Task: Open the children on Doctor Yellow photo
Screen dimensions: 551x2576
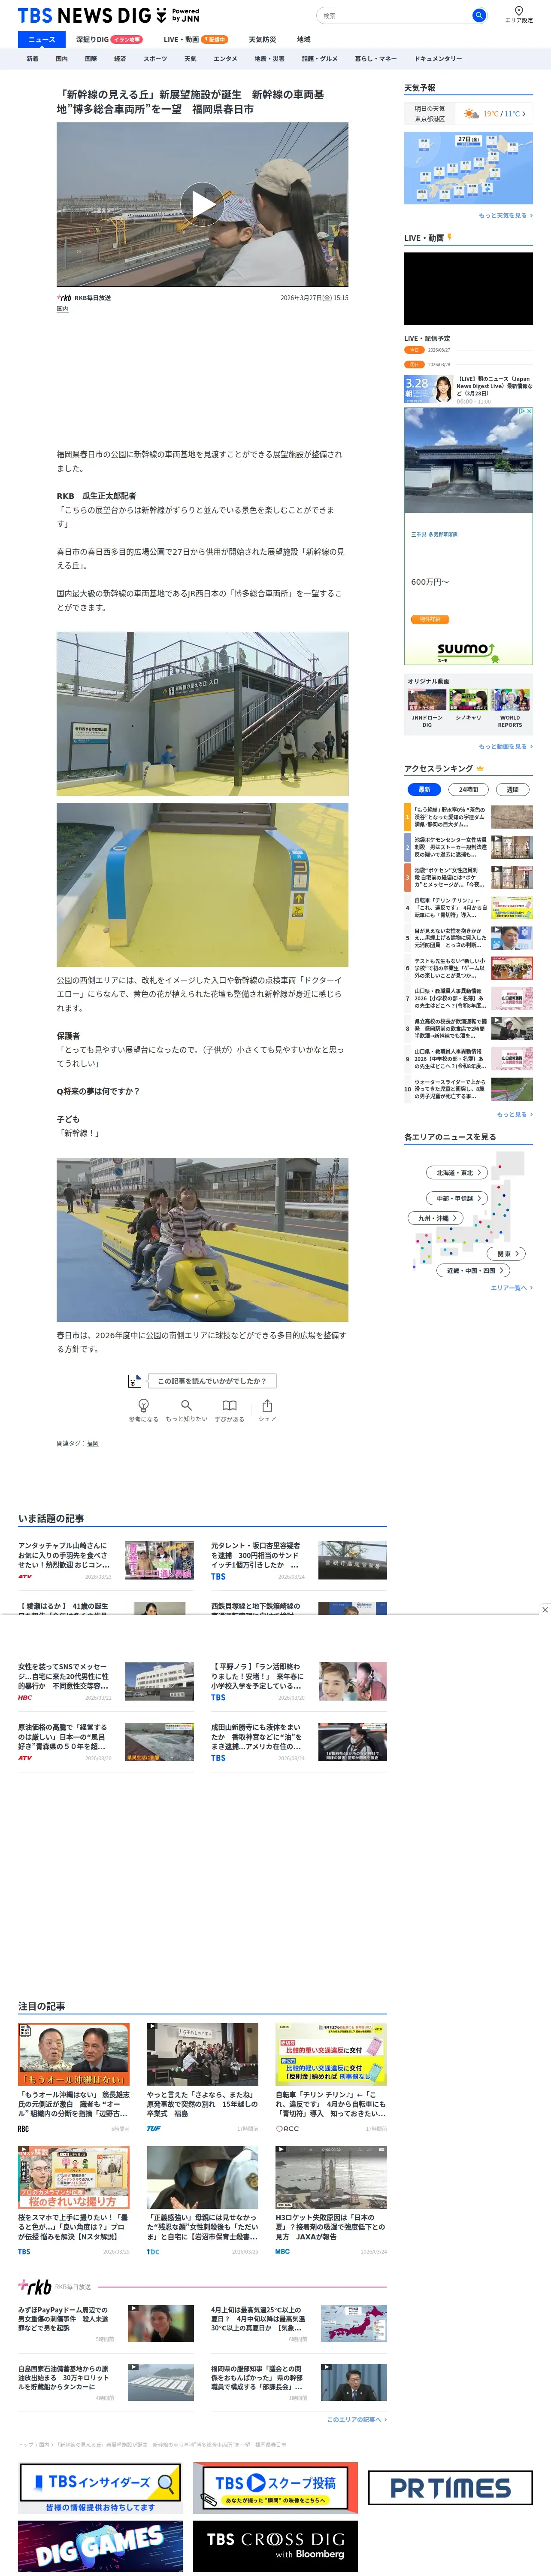Action: pyautogui.click(x=202, y=1240)
